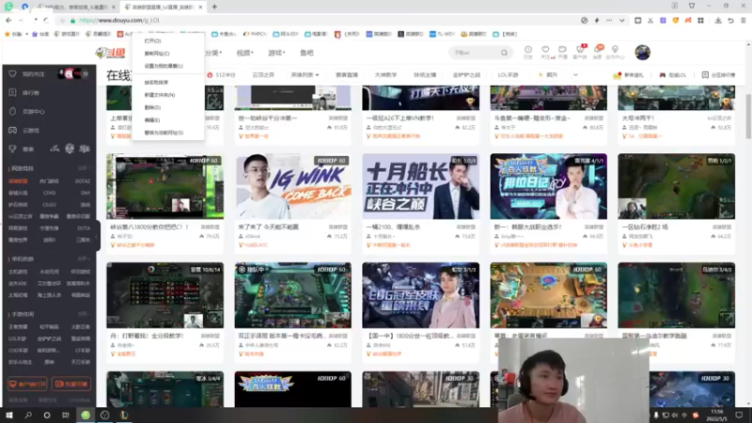Open a new browser tab with plus

[214, 7]
